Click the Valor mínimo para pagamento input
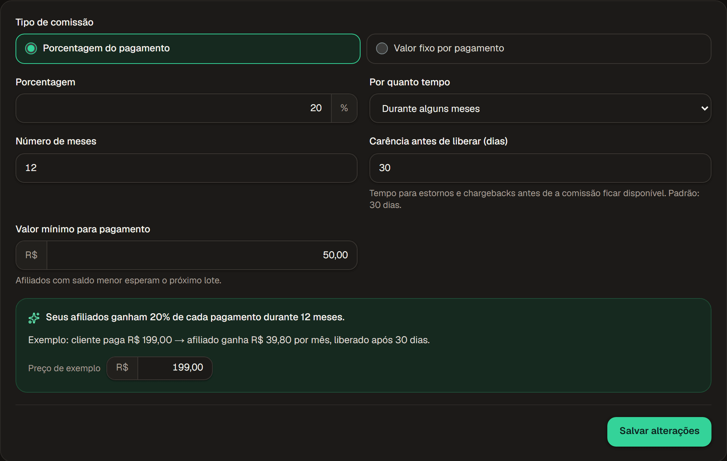Viewport: 727px width, 461px height. pyautogui.click(x=202, y=255)
